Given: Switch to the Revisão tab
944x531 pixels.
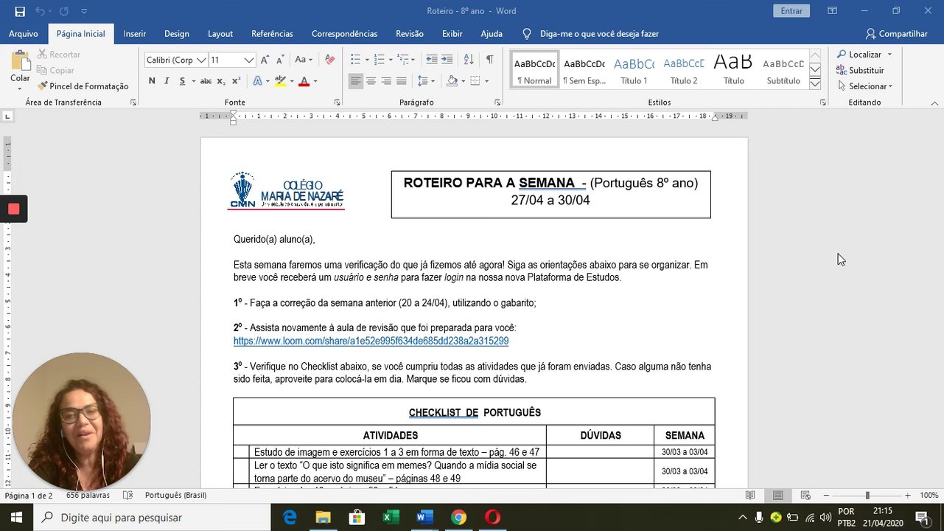Looking at the screenshot, I should tap(410, 34).
